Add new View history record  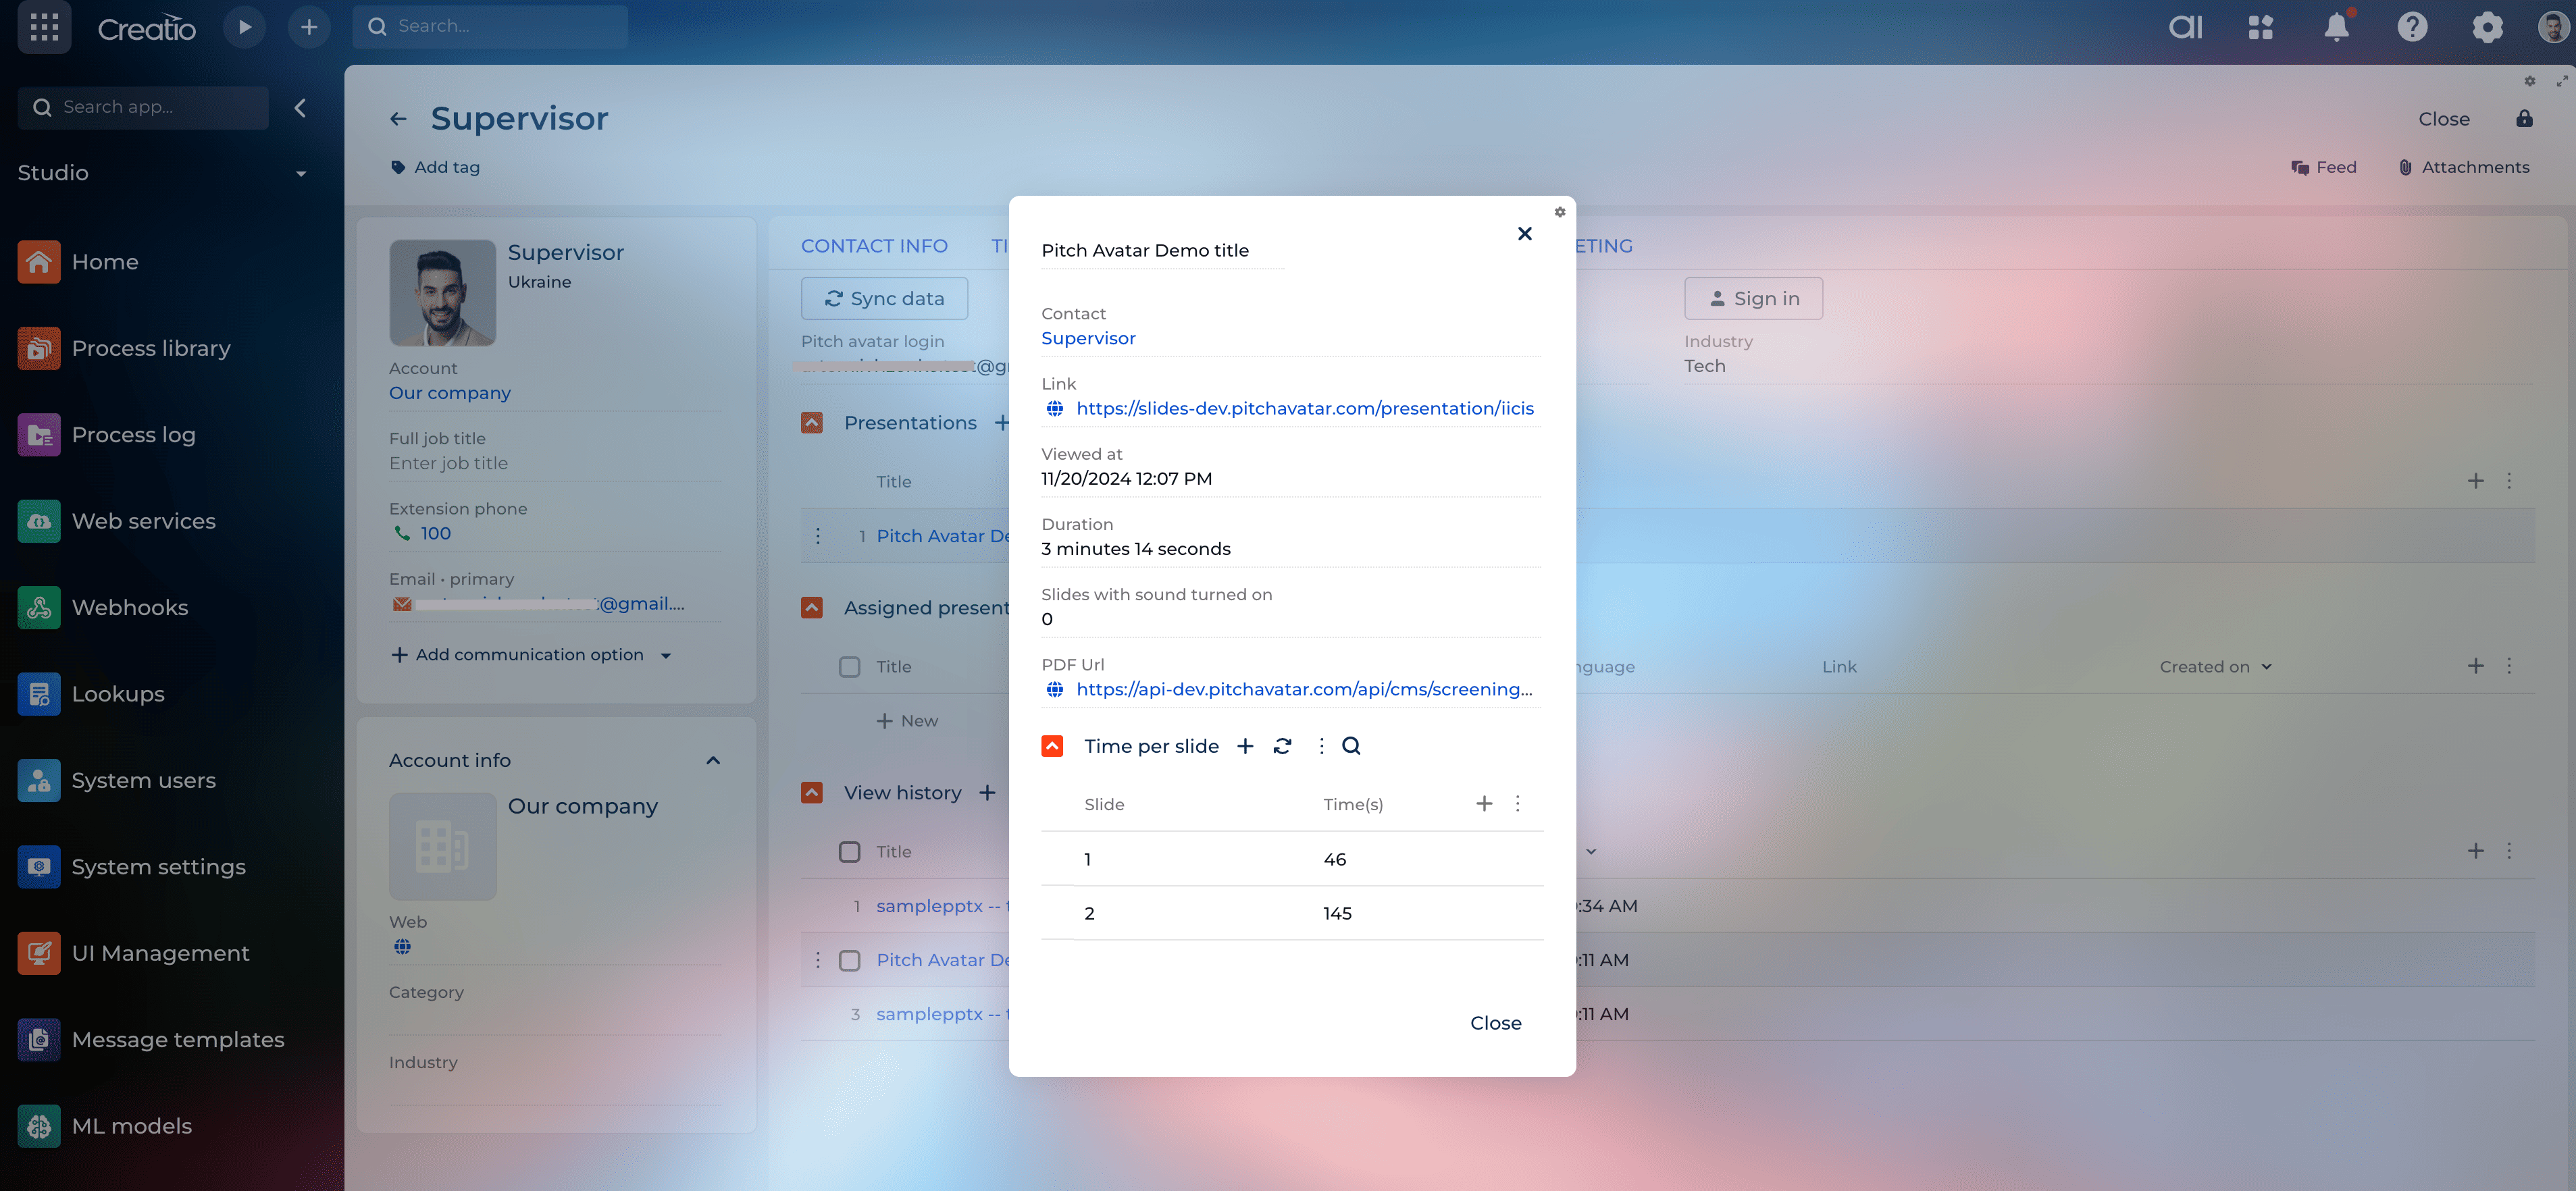(x=987, y=793)
